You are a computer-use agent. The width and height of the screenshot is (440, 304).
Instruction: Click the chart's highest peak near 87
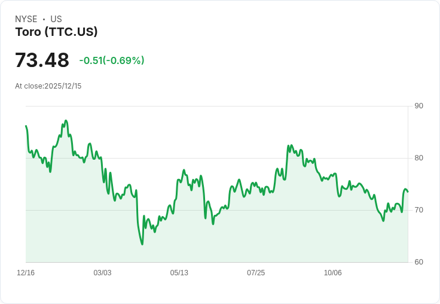pos(66,121)
